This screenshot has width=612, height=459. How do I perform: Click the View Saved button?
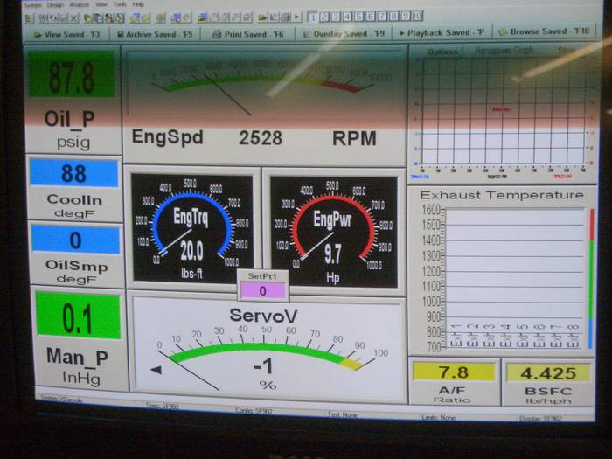(67, 33)
